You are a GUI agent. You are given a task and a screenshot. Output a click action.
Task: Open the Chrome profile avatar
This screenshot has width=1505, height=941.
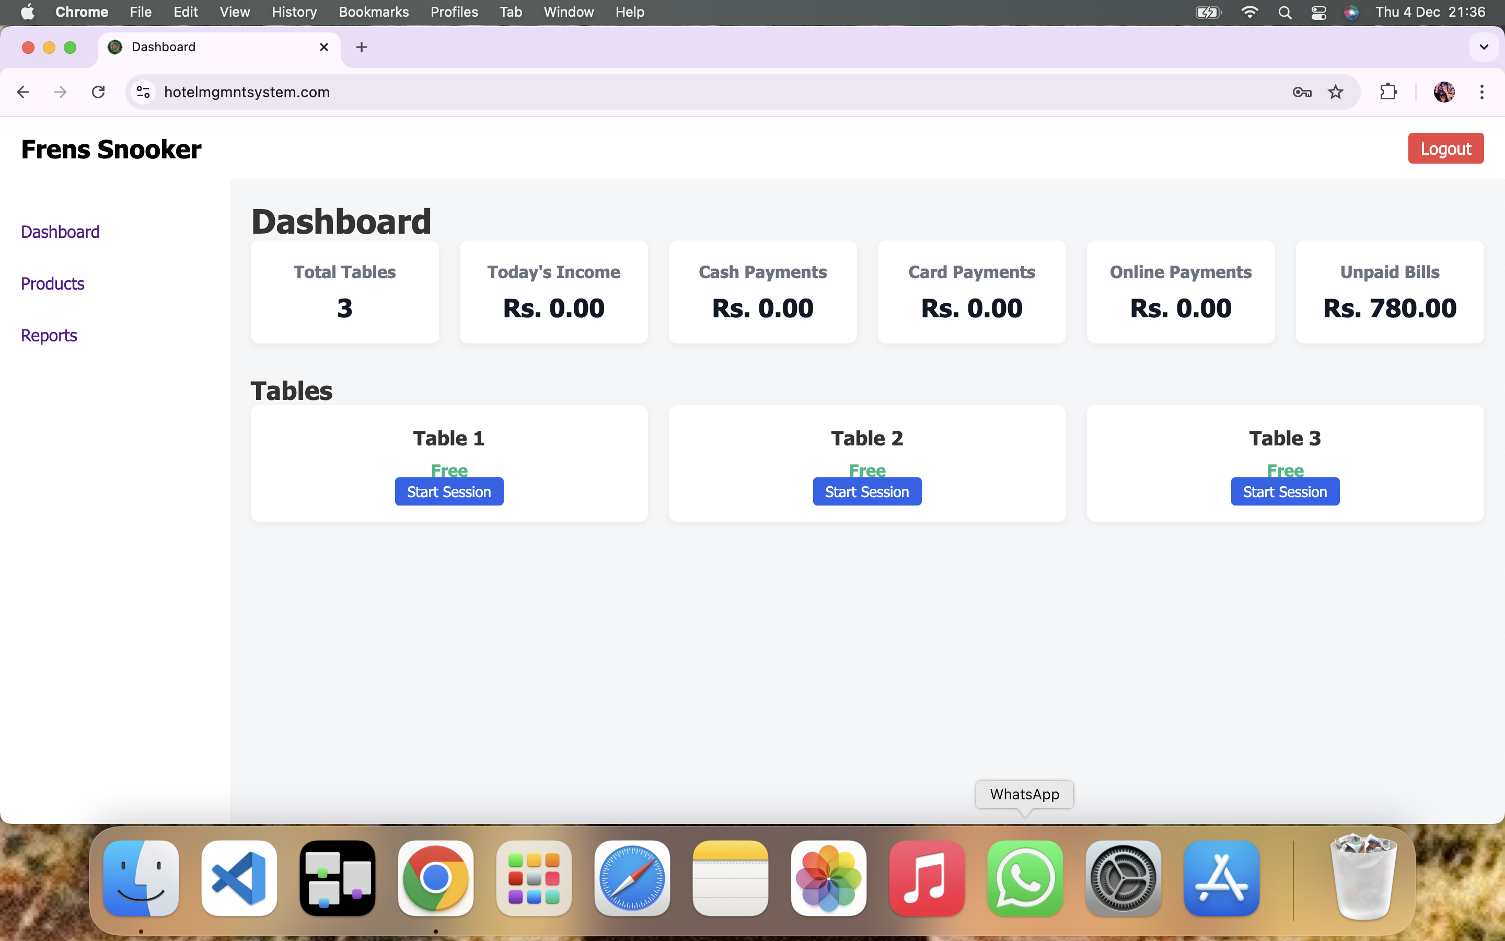(x=1443, y=92)
